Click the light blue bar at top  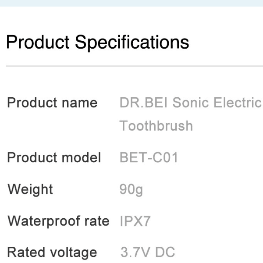131,3
